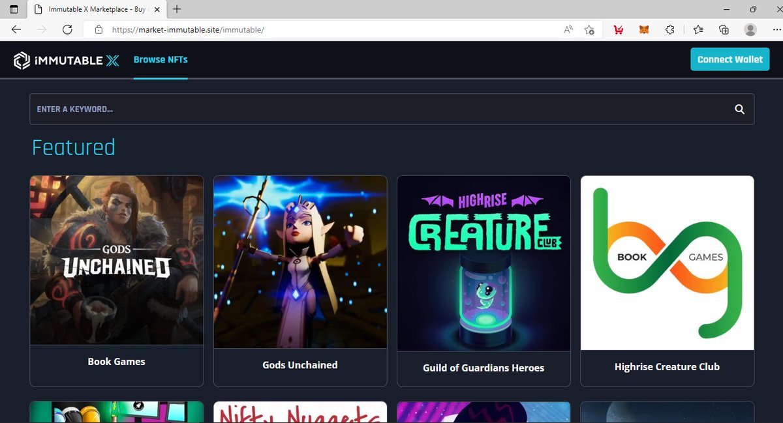This screenshot has height=423, width=783.
Task: Open the Highrise Creature Club artwork
Action: 484,263
